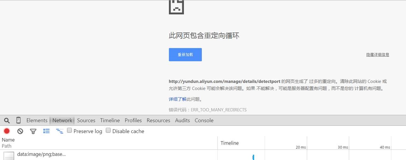The height and width of the screenshot is (160, 406).
Task: Stop recording network log with red button
Action: click(x=7, y=131)
